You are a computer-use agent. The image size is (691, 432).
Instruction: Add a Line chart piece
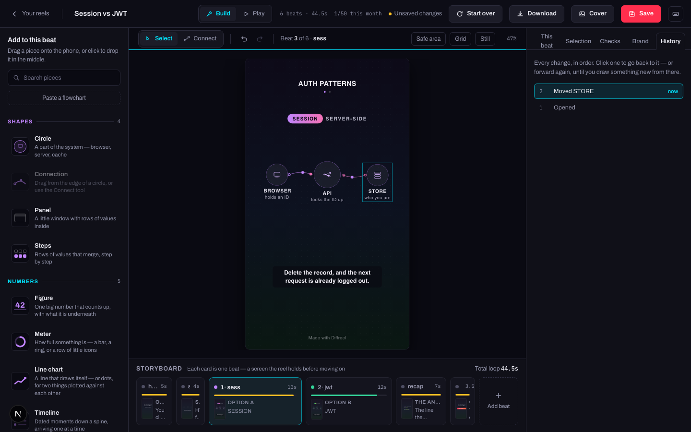(64, 381)
